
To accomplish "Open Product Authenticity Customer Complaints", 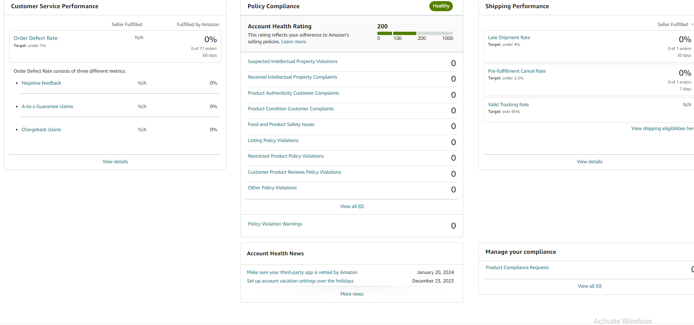I will [293, 93].
